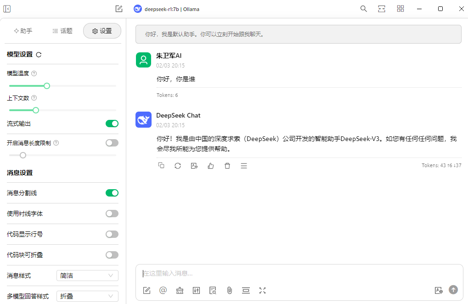
Task: Open the 消息样式 dropdown showing 简洁
Action: pos(87,276)
